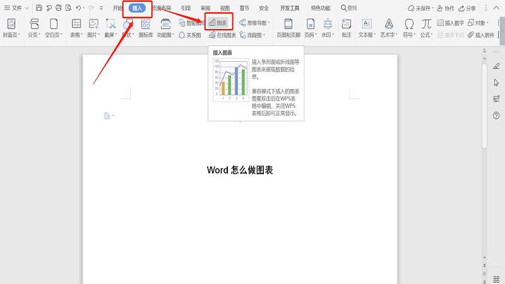Image resolution: width=505 pixels, height=284 pixels.
Task: Click the 图表 (Chart) insert button
Action: pyautogui.click(x=218, y=23)
